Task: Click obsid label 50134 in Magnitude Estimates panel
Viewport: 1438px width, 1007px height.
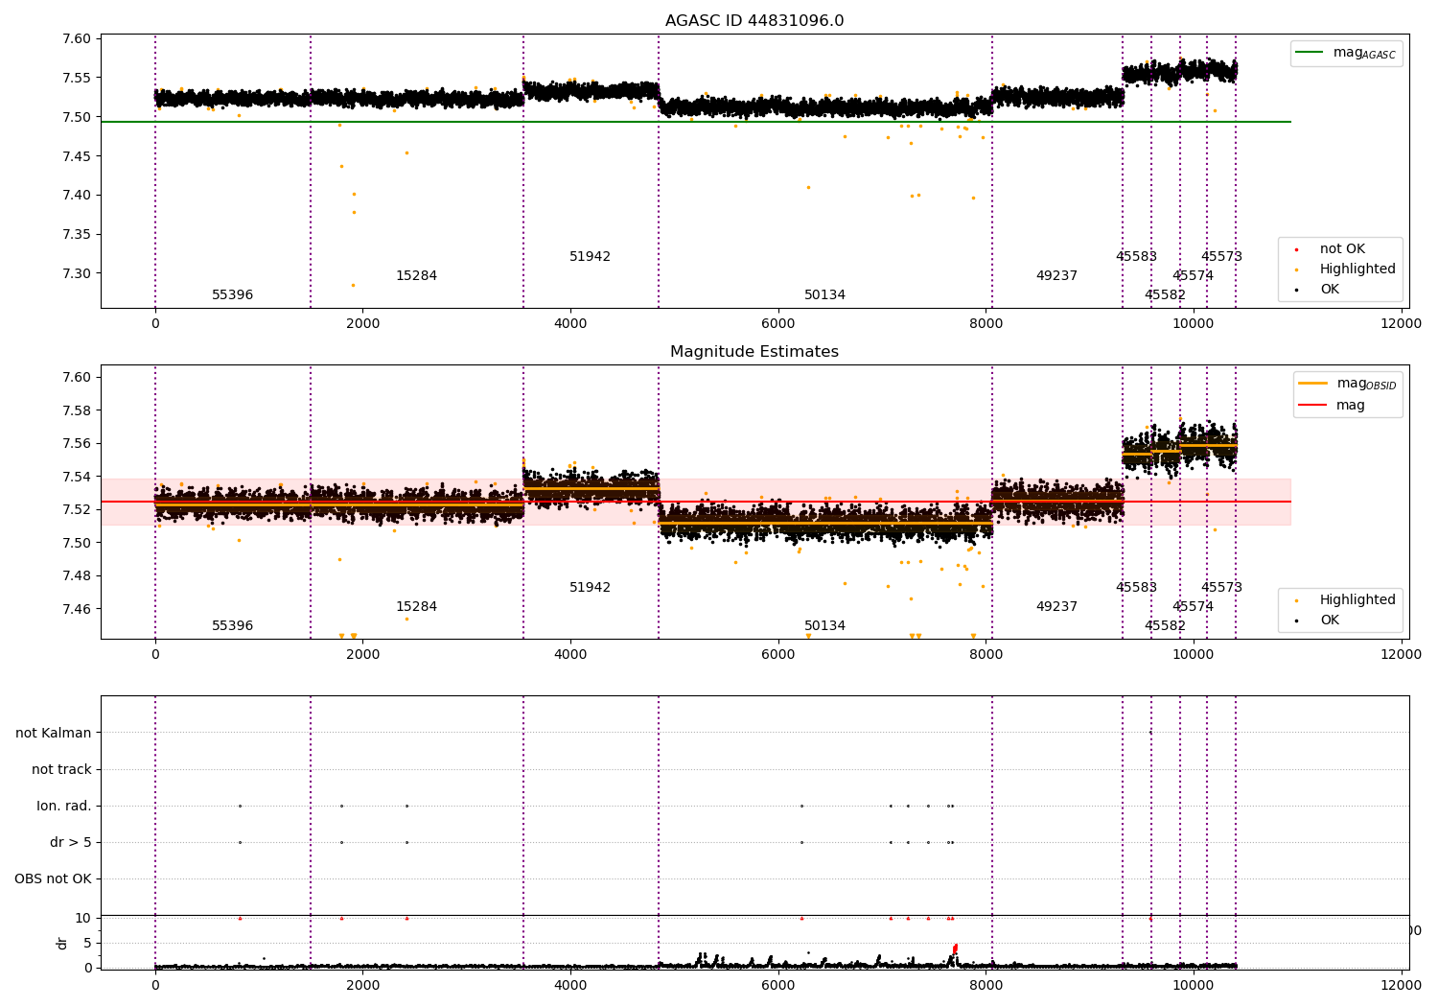Action: coord(824,626)
